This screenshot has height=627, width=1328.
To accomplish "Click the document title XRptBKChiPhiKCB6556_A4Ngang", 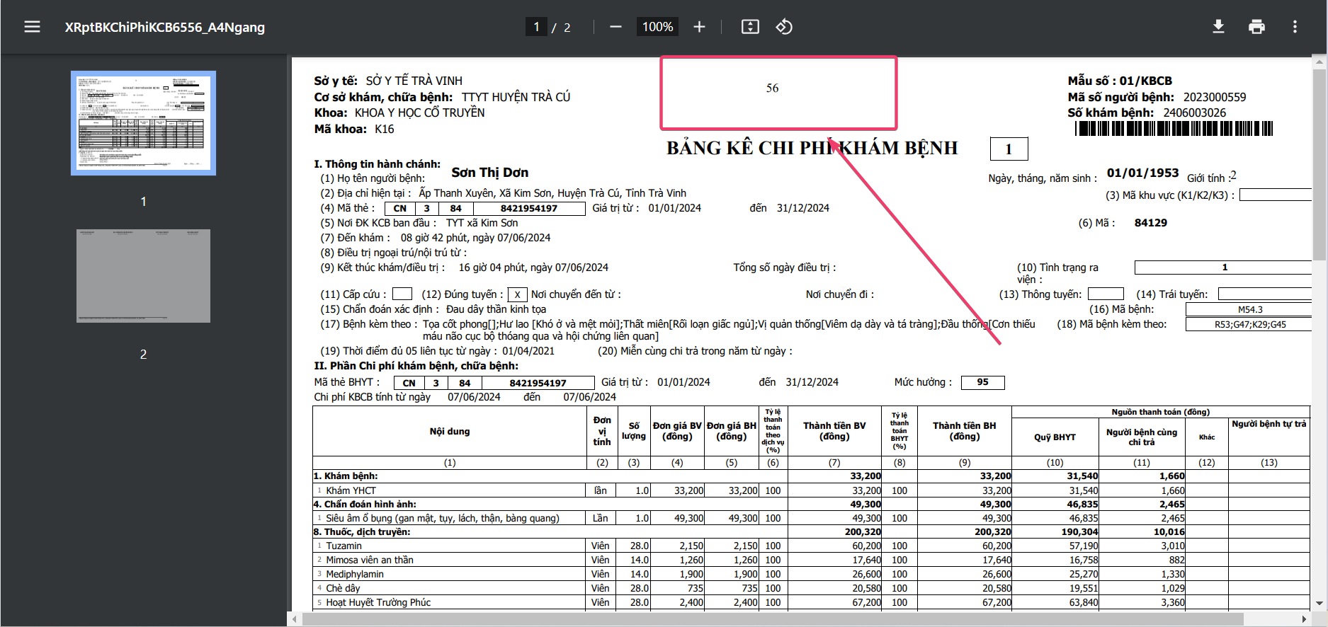I will tap(165, 27).
